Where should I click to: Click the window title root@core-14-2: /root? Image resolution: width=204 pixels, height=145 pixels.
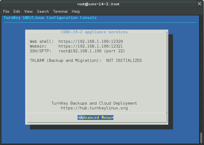[98, 4]
